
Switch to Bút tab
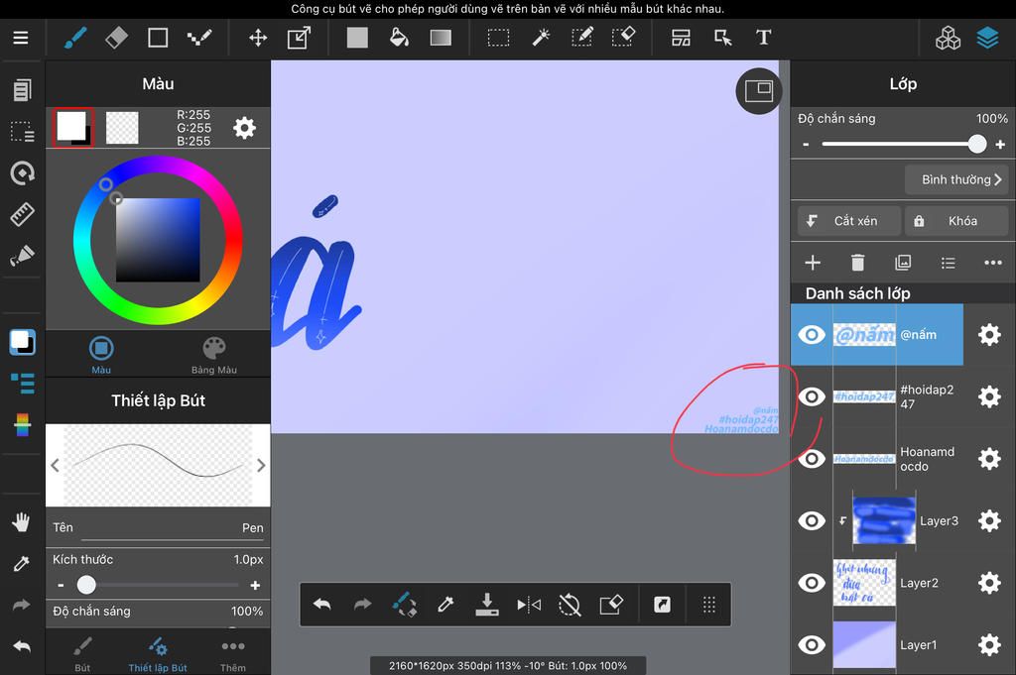82,653
